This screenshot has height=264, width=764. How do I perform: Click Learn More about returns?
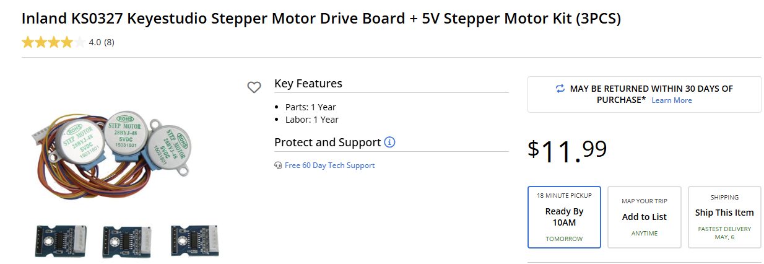(672, 100)
